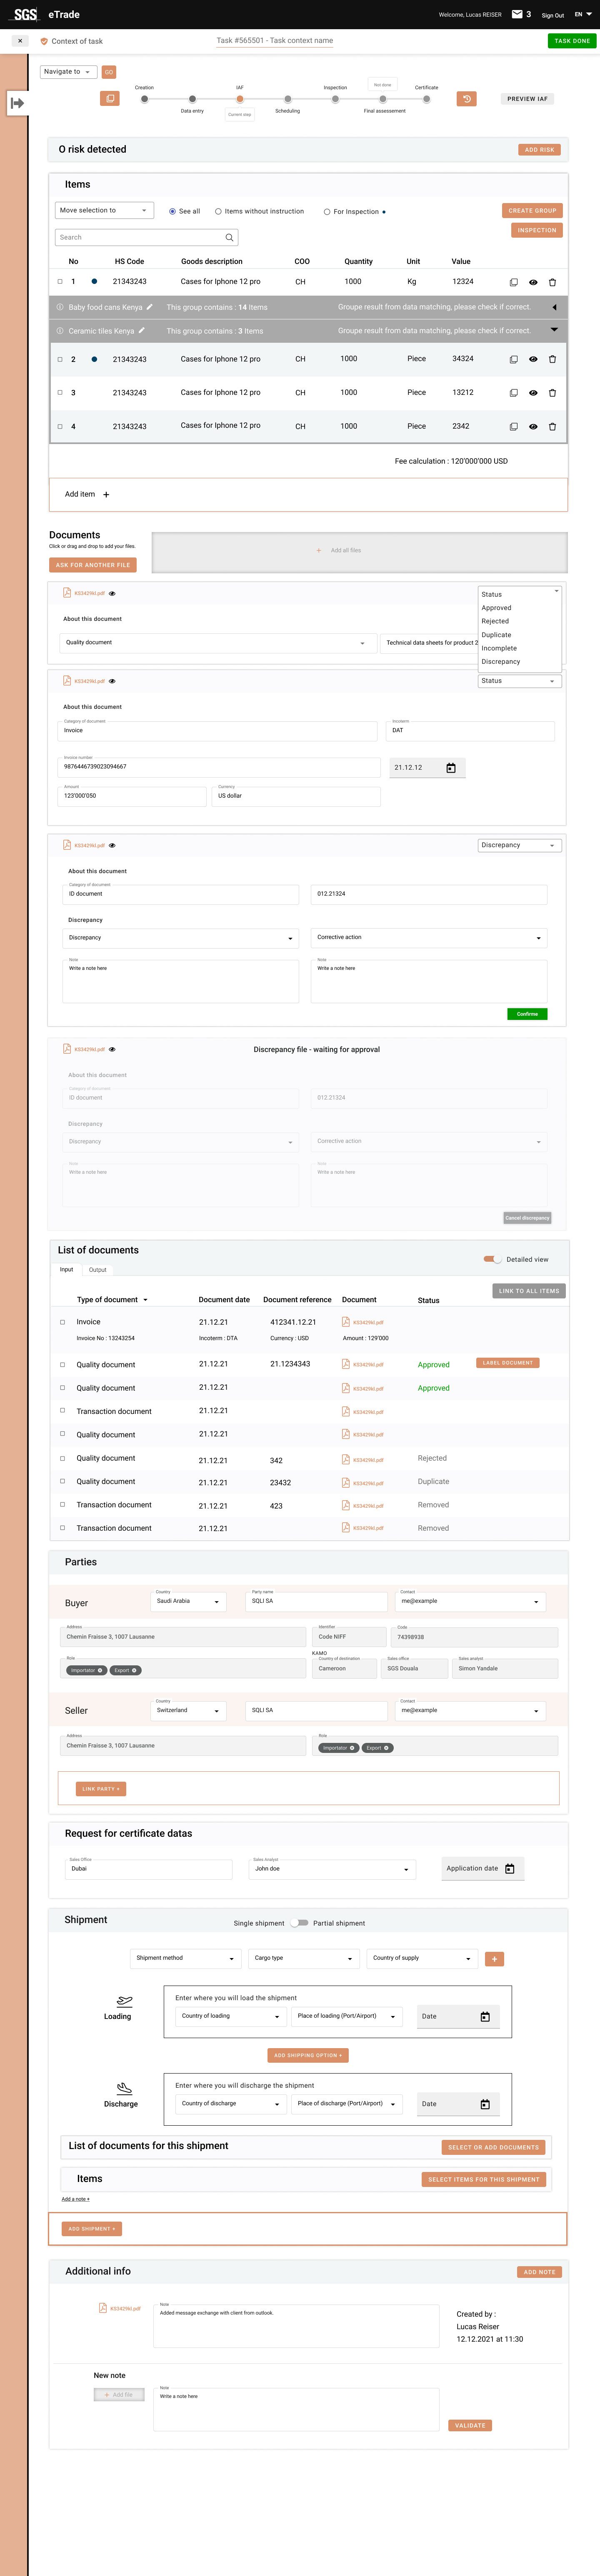Delete item row 1 using trash icon
Screen dimensions: 600x2576
552,282
